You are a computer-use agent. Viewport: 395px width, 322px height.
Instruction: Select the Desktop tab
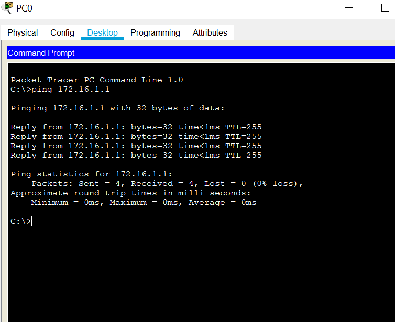(x=102, y=33)
